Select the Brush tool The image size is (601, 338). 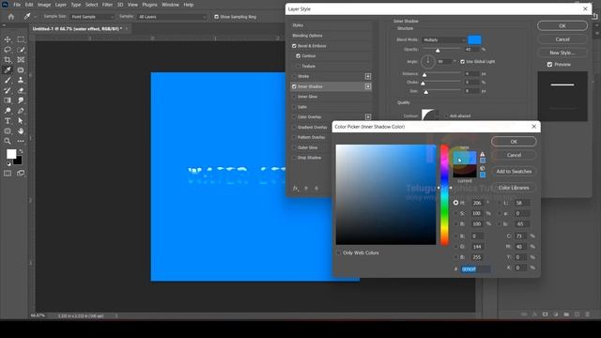coord(8,80)
